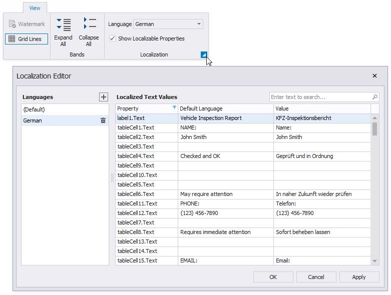Open the Localization dialog launcher icon

pos(204,55)
